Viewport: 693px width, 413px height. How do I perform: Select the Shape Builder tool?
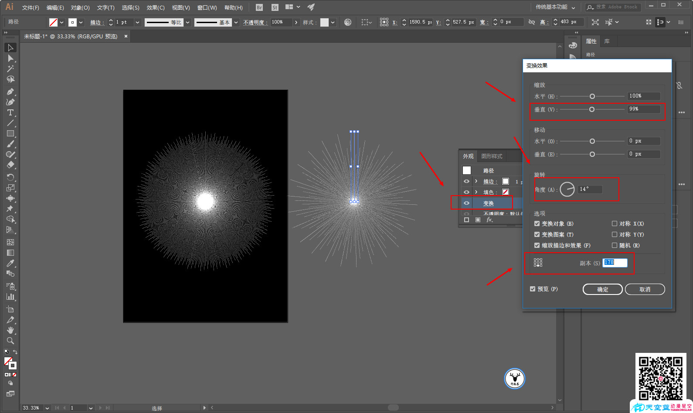[x=10, y=219]
